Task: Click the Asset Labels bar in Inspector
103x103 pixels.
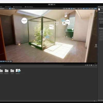Action: (x=100, y=100)
